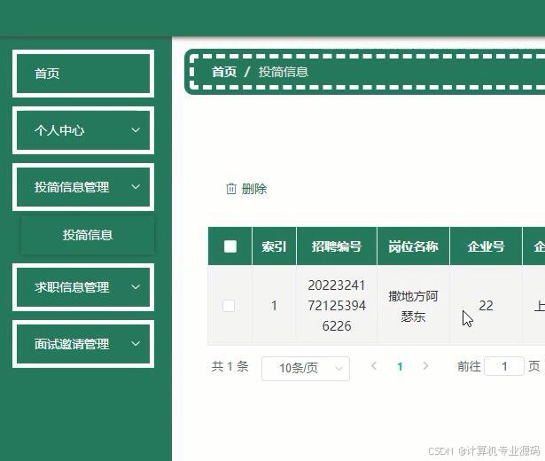This screenshot has height=461, width=545.
Task: Click the 企业号 column header
Action: (x=486, y=246)
